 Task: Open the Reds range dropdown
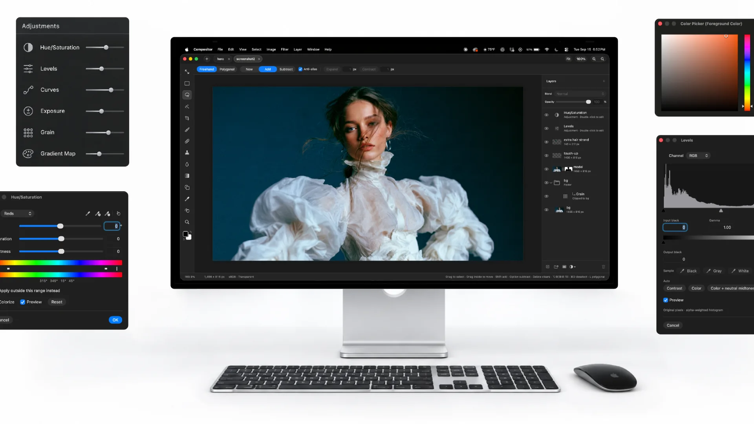tap(17, 214)
